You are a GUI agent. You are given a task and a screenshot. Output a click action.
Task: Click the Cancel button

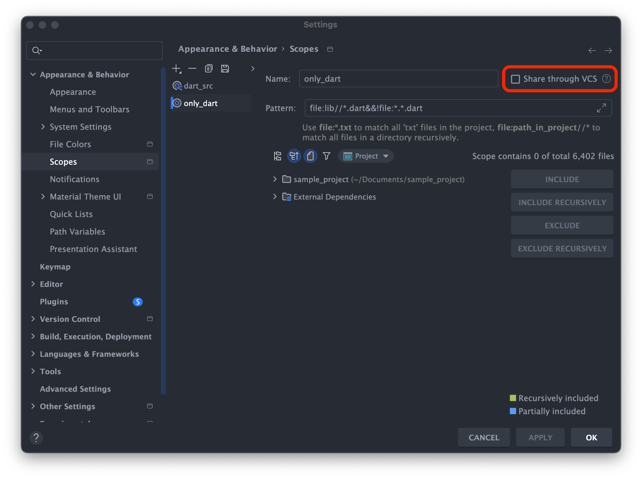[484, 437]
